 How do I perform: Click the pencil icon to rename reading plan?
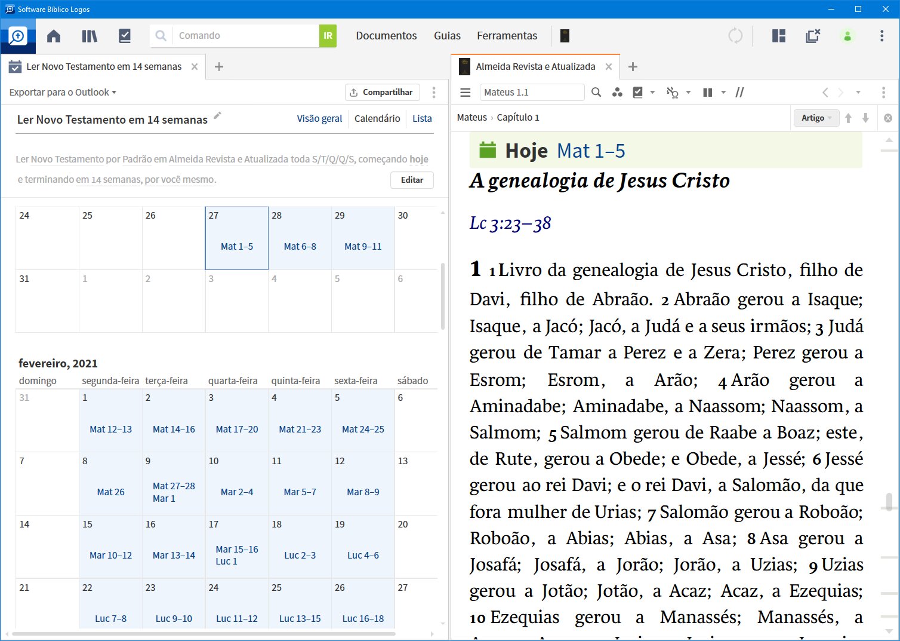point(217,116)
